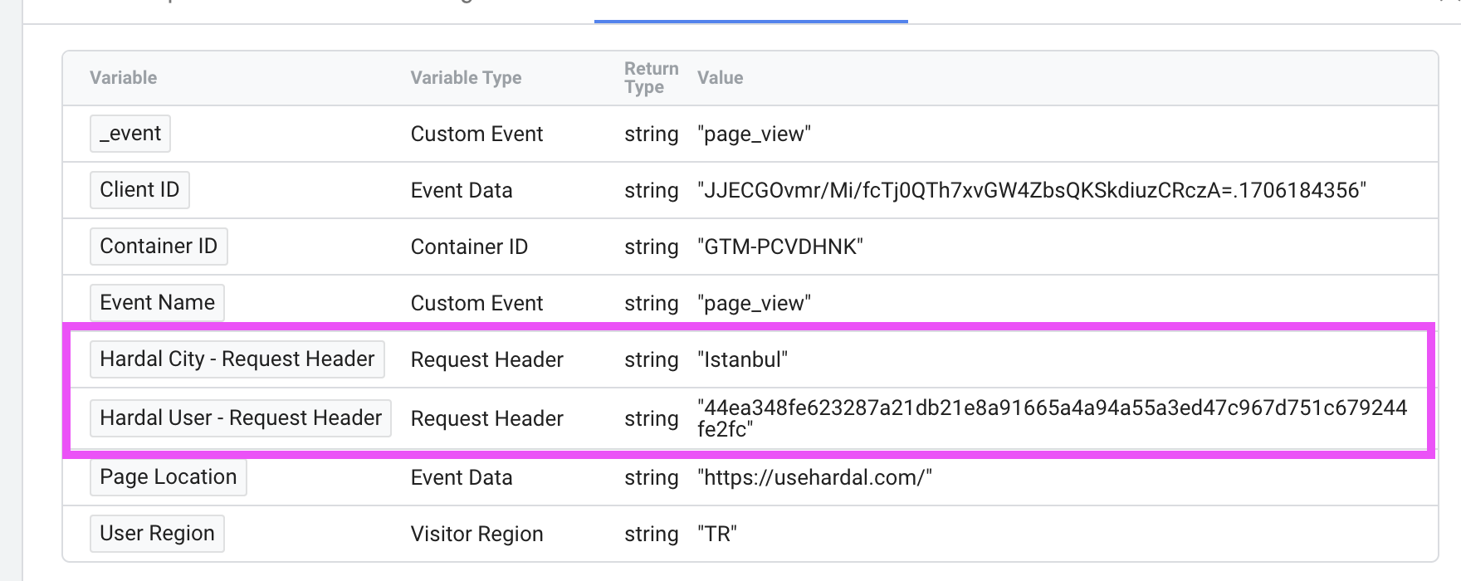The image size is (1461, 581).
Task: Click Custom Event type in _event row
Action: click(476, 134)
